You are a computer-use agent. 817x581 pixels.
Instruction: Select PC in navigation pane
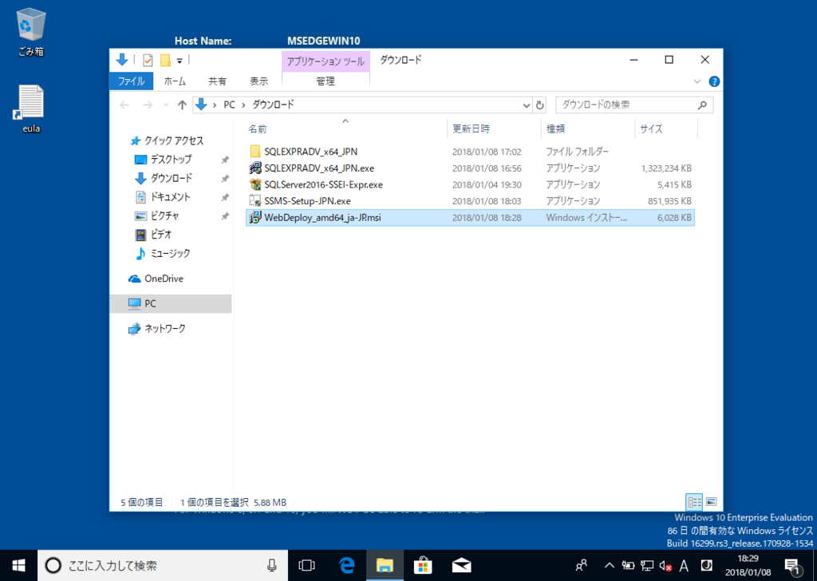[x=171, y=304]
